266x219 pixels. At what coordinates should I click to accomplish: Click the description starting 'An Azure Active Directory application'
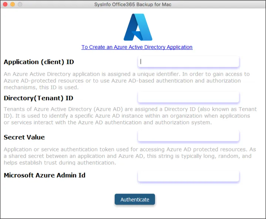click(x=127, y=81)
